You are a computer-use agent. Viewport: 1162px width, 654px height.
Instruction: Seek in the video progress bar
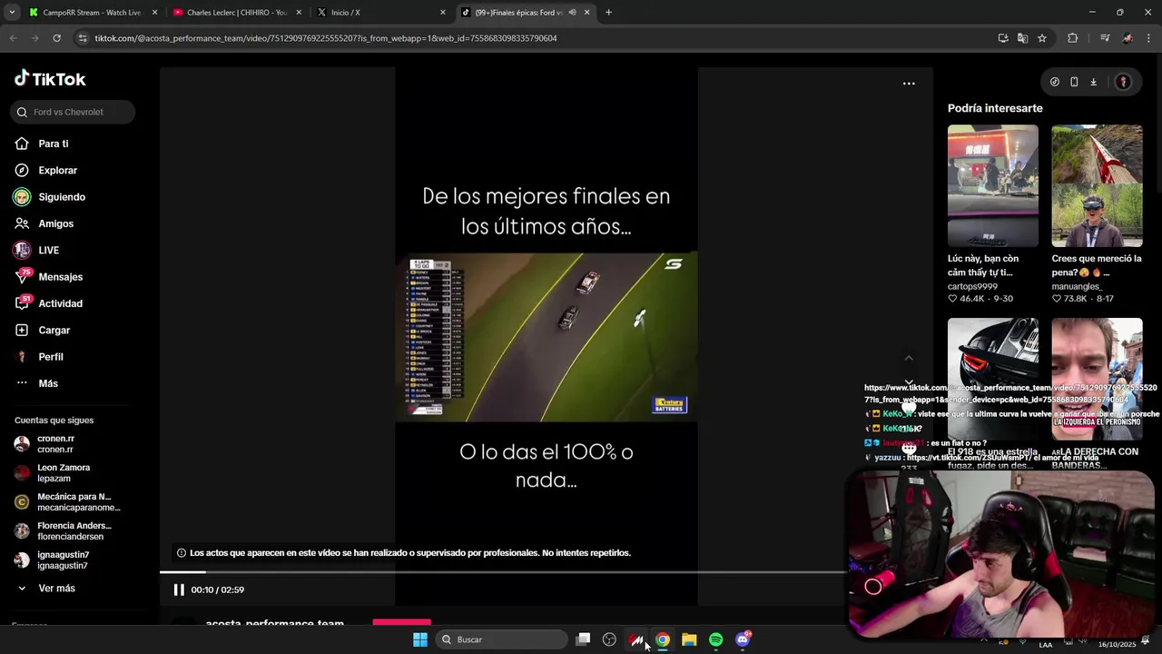pos(502,572)
